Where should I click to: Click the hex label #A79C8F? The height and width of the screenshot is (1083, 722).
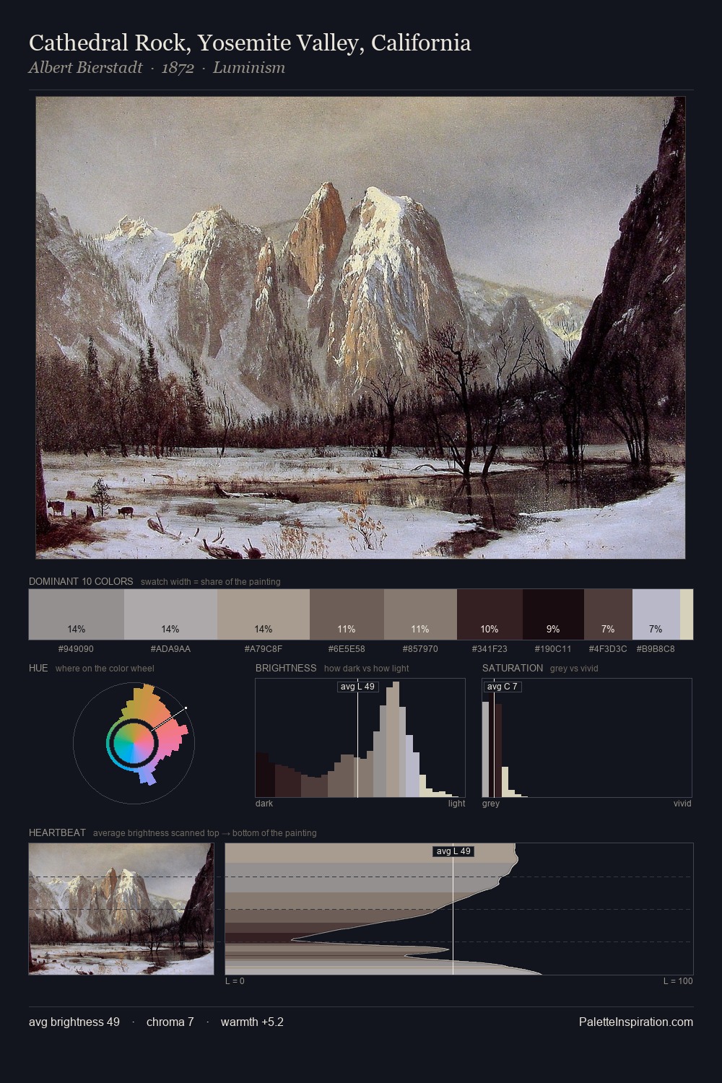click(264, 649)
